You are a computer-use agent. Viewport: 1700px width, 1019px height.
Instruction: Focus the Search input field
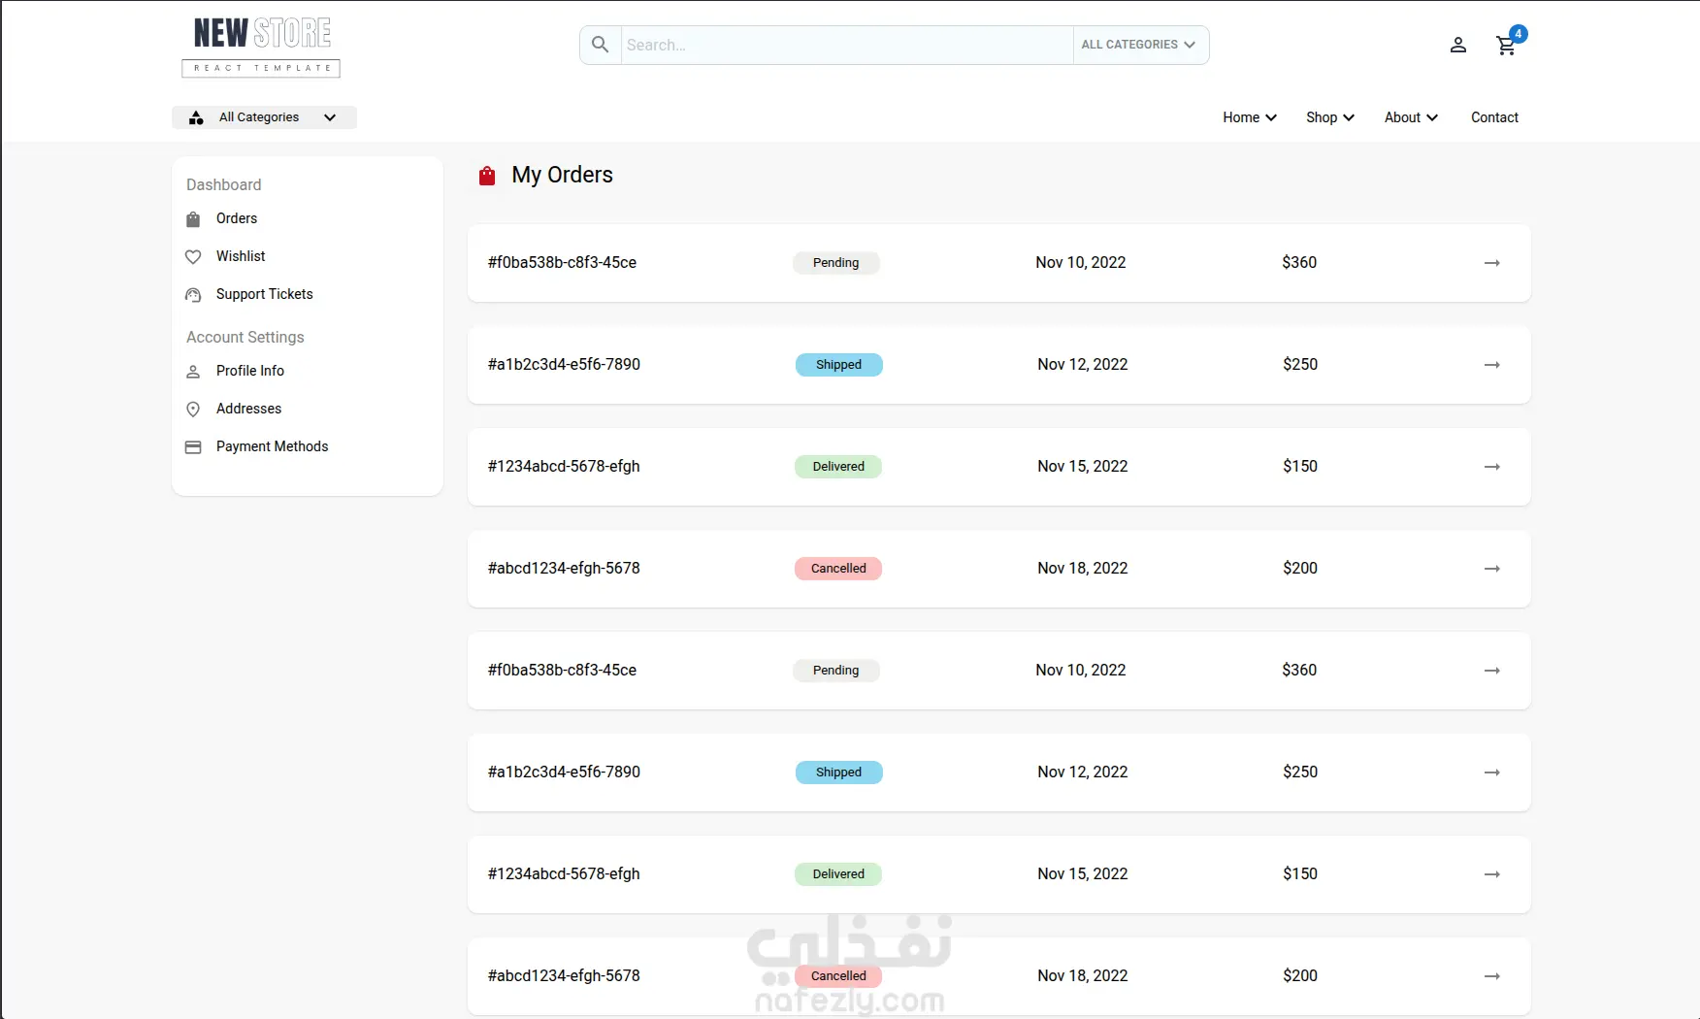(846, 45)
